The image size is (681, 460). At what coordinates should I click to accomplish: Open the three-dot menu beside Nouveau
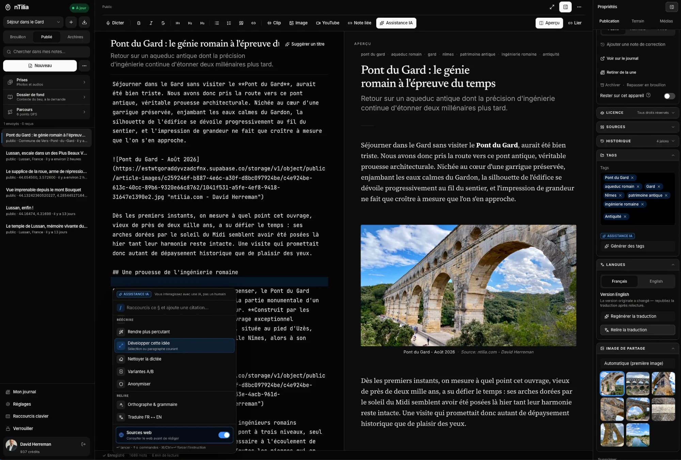pos(84,66)
